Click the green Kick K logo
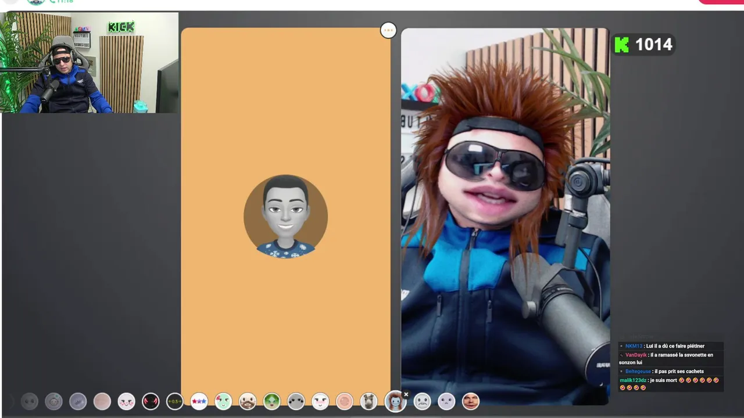 click(622, 45)
